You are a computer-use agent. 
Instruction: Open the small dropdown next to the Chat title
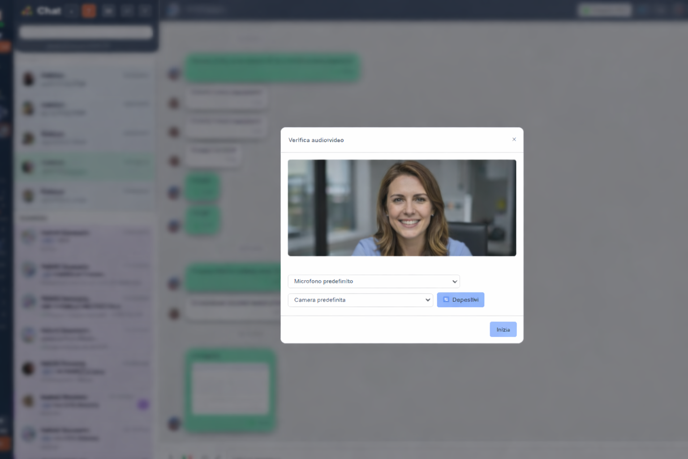(x=71, y=10)
